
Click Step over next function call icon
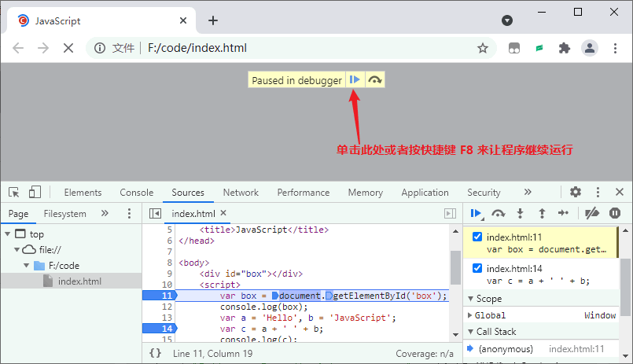pos(499,213)
